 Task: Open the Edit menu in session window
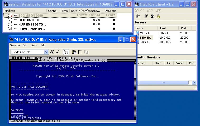point(25,45)
